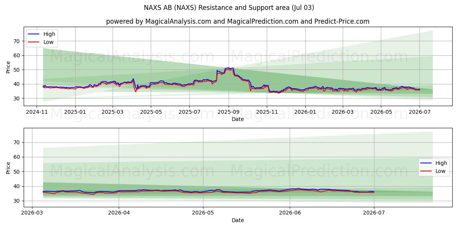Viewport: 458px width, 229px height.
Task: Click the top chart 'Date' axis title
Action: (238, 119)
